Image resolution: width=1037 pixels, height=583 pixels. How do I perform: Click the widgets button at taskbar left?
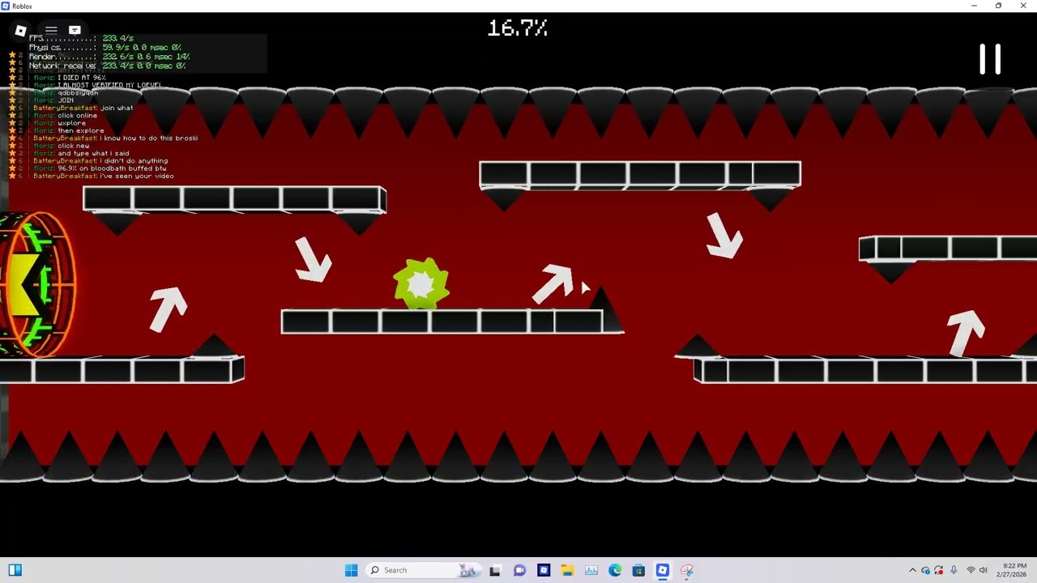coord(15,570)
